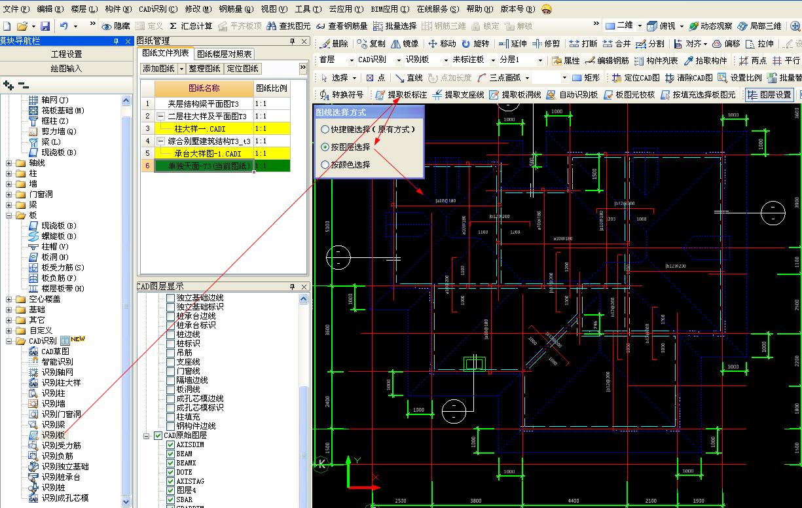Select the 按颜色选择 radio option
Screen dimensions: 802x508
pos(325,165)
